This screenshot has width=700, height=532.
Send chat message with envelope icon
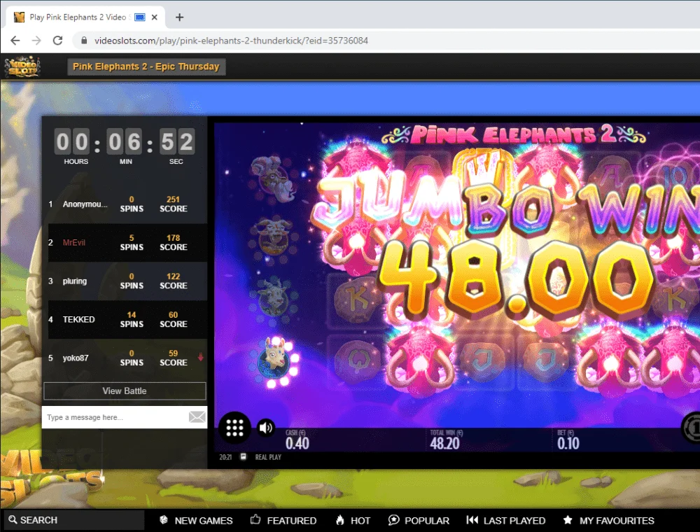[197, 417]
